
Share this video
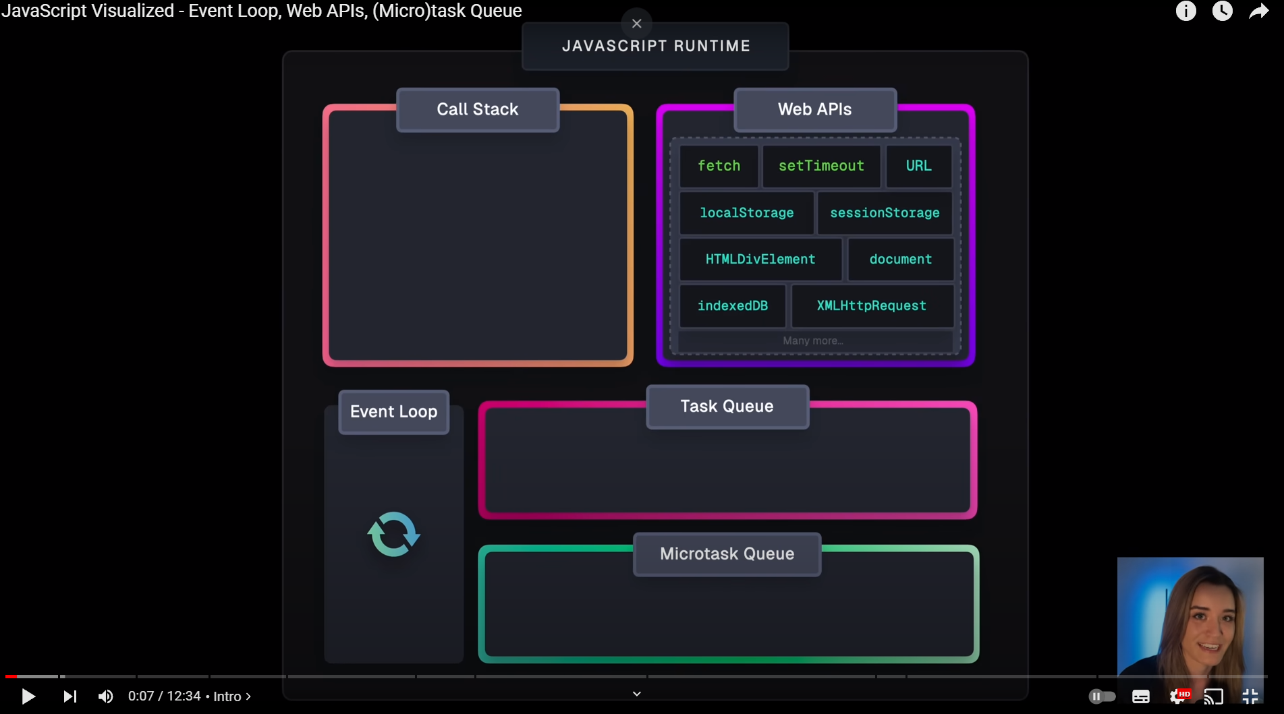[1259, 11]
